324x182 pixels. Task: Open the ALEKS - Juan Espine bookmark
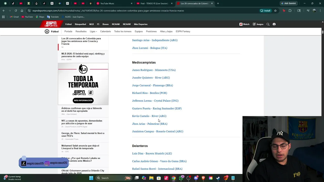pyautogui.click(x=73, y=17)
